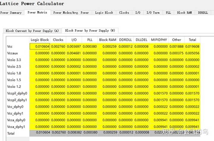Open the Logic Block tab

104,12
